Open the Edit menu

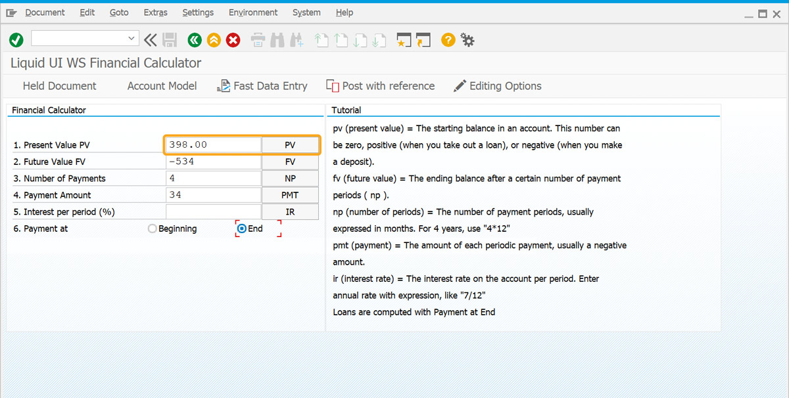[x=87, y=12]
